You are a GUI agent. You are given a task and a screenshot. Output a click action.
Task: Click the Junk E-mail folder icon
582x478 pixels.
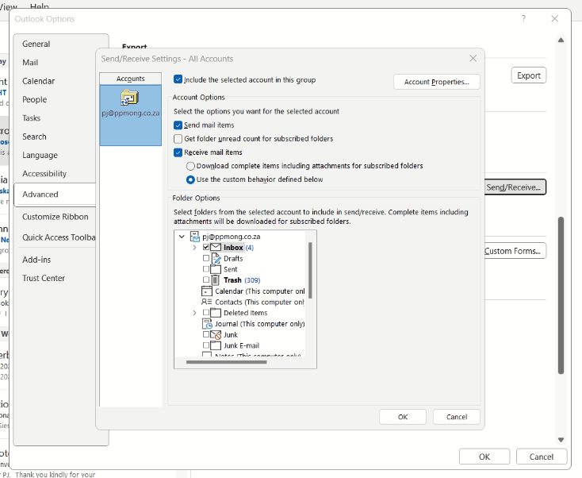[216, 345]
